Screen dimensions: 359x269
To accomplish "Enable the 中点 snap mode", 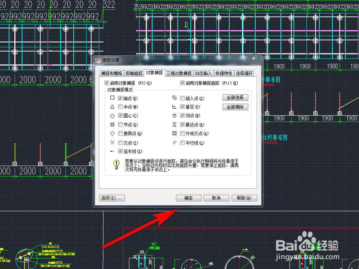I will point(120,107).
